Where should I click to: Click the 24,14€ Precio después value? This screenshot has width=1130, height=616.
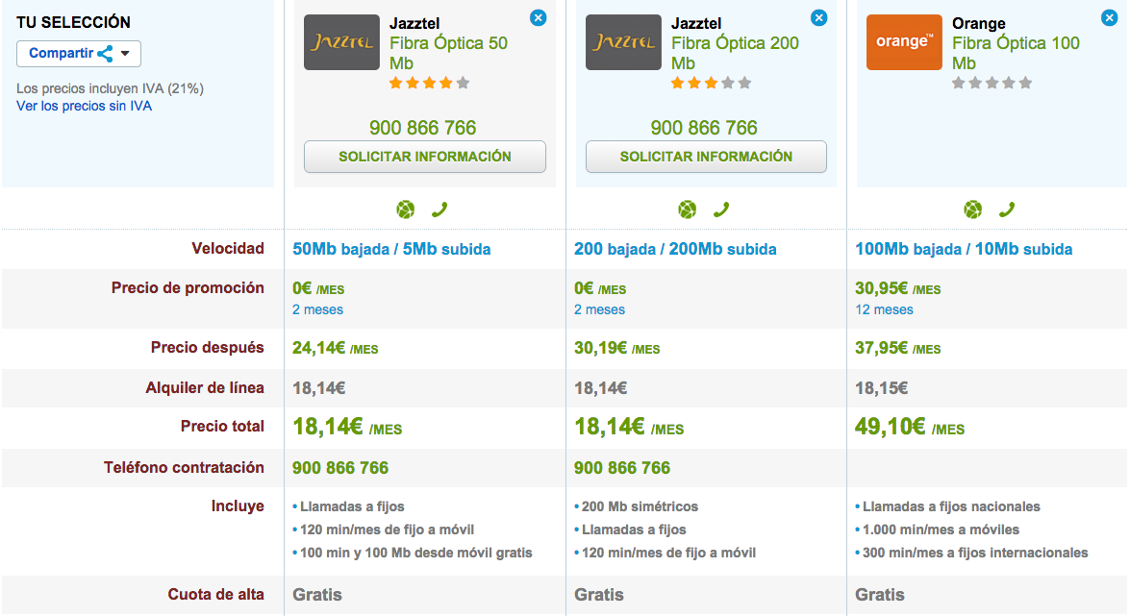(x=335, y=349)
